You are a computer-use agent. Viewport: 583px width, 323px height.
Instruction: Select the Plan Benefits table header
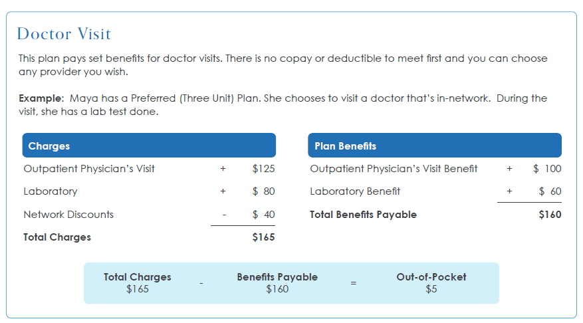click(x=435, y=146)
